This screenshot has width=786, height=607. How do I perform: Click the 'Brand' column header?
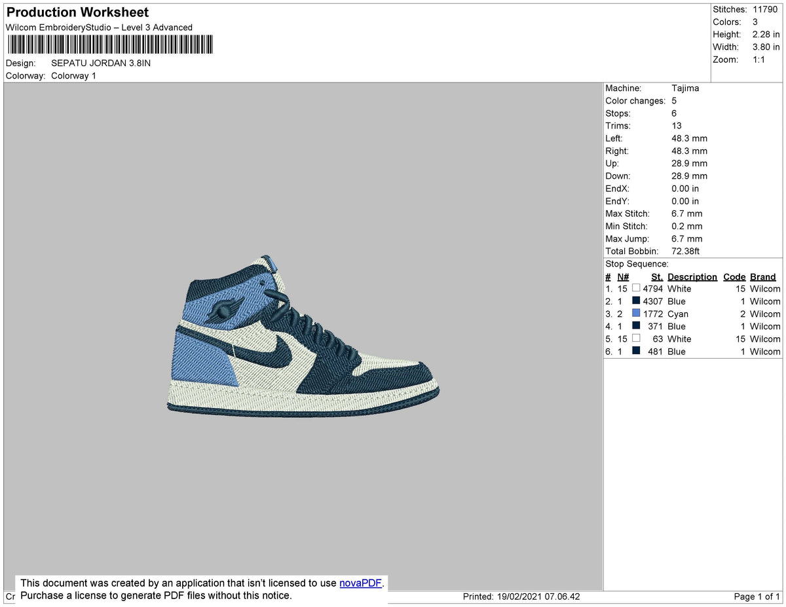coord(763,276)
